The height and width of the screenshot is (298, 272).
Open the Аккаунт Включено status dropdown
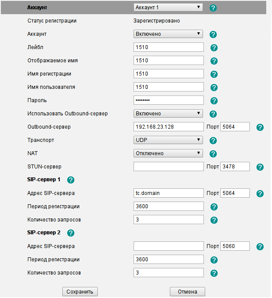[168, 34]
